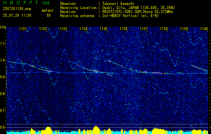Click the HROFFT title text
Screen dimensions: 211x134
21,3
